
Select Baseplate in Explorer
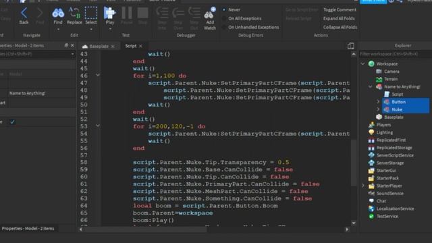click(x=394, y=117)
